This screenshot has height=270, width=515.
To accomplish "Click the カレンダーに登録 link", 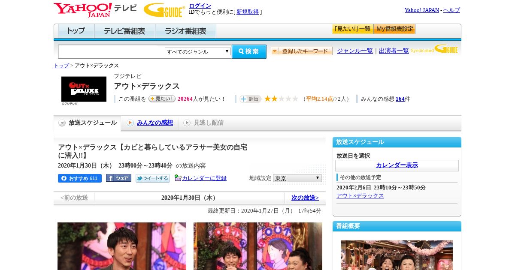I will pos(204,178).
